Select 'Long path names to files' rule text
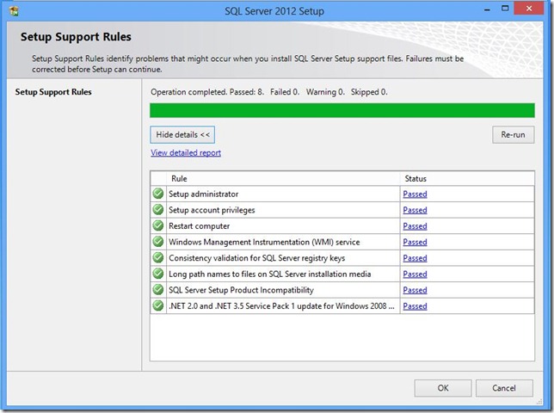The image size is (554, 413). (x=270, y=274)
